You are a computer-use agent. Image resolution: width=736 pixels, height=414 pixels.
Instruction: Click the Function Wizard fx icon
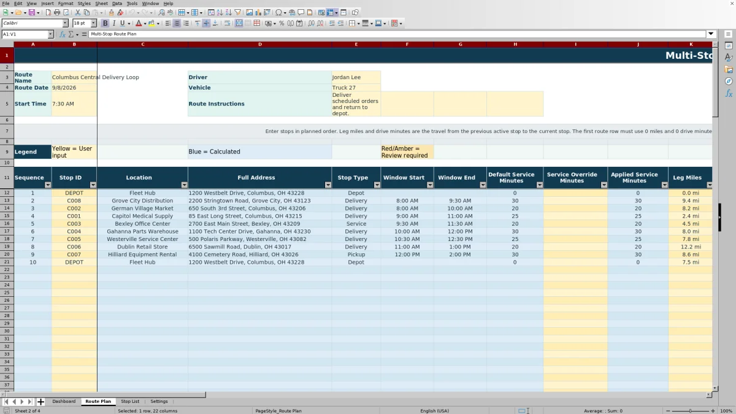click(x=63, y=34)
